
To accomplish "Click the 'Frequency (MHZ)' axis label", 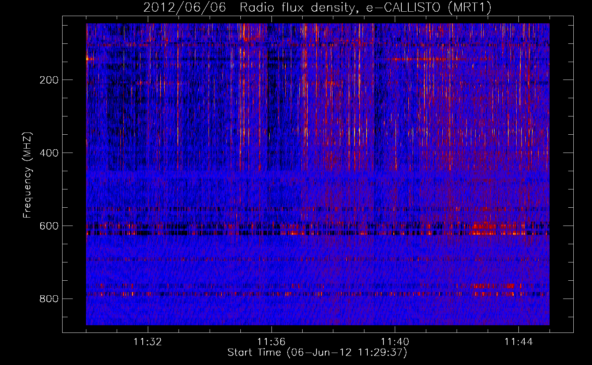I will pyautogui.click(x=27, y=175).
